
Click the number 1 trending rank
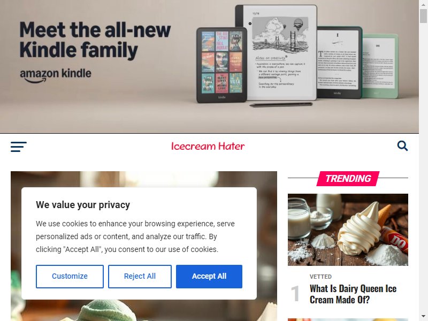(x=295, y=294)
